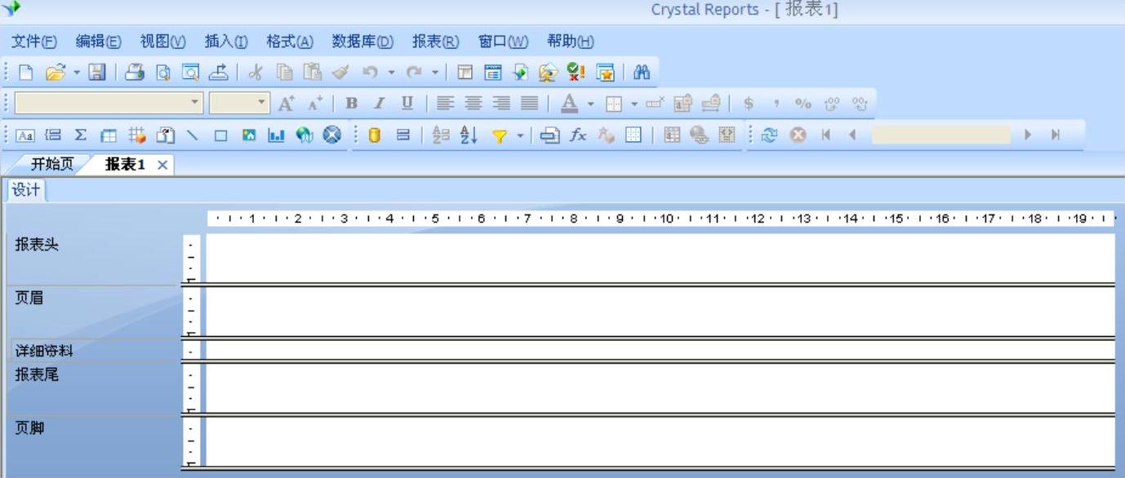Select the 报表头 section label
This screenshot has width=1125, height=478.
(37, 245)
